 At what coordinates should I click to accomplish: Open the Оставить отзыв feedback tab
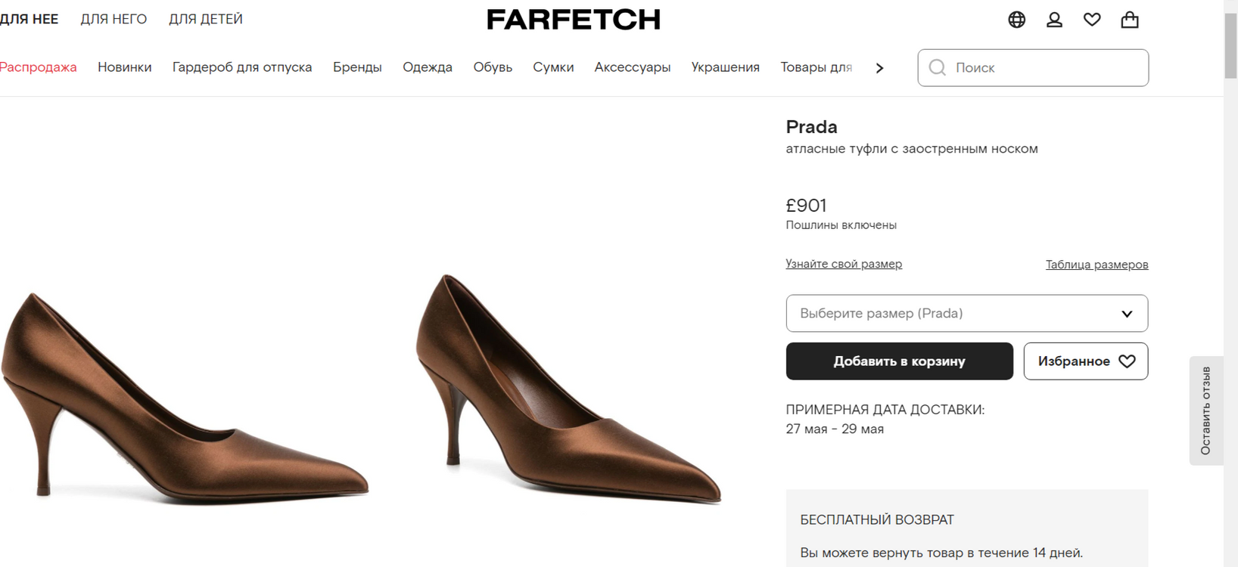tap(1205, 411)
